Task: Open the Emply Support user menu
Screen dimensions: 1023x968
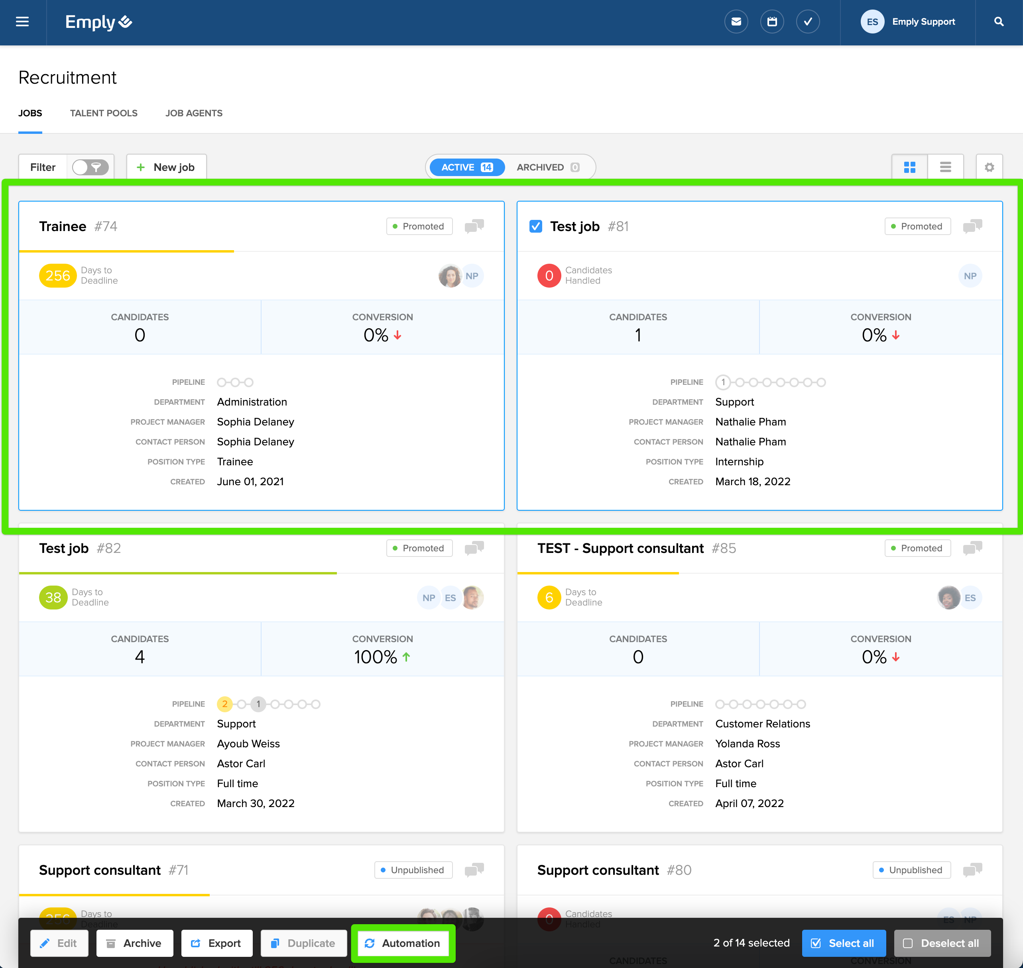Action: pyautogui.click(x=907, y=22)
